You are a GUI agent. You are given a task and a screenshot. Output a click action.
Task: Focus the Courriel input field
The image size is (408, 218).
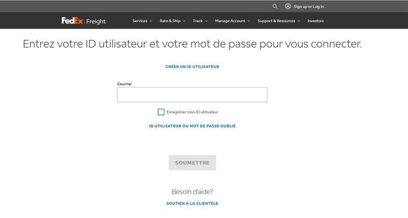click(x=192, y=95)
